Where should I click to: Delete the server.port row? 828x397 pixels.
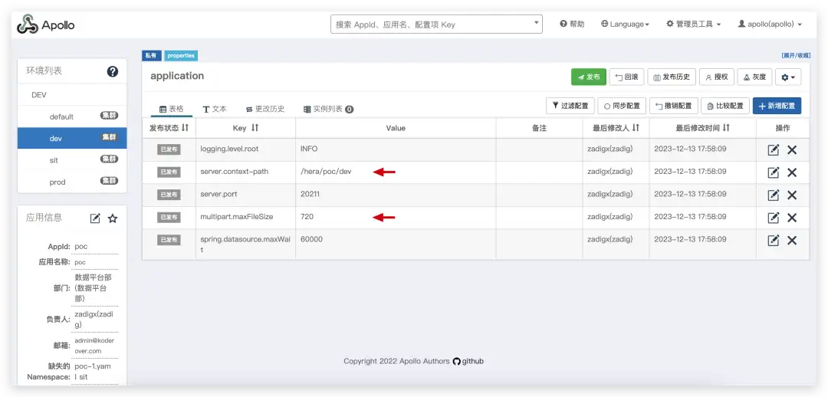792,195
